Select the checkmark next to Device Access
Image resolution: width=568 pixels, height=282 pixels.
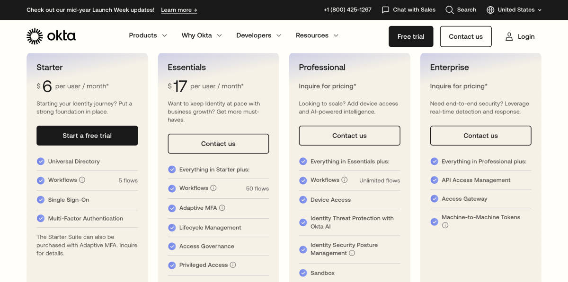[x=303, y=199]
